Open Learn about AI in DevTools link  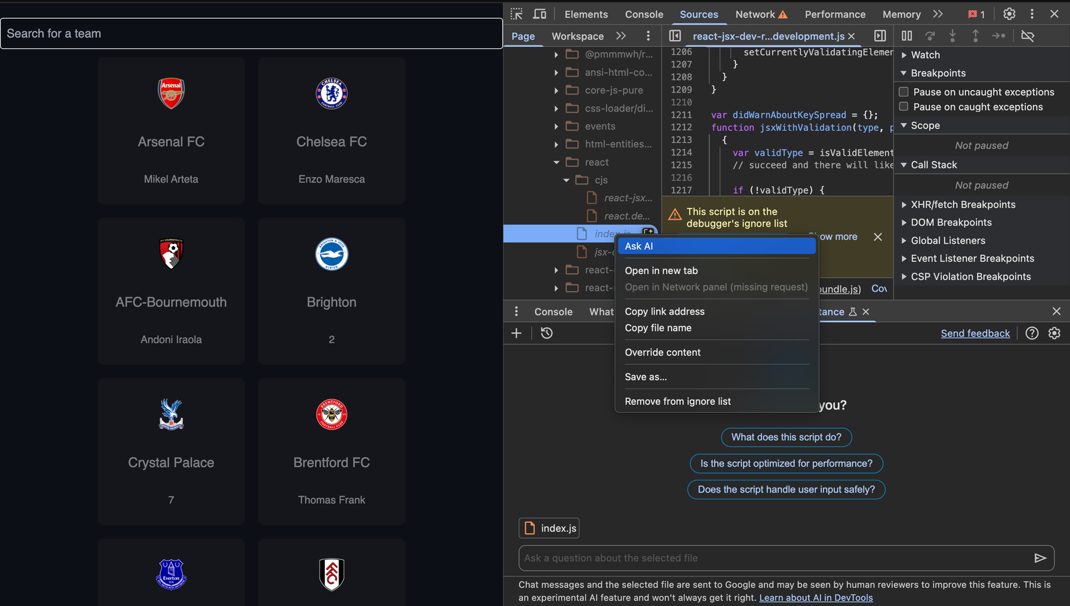(x=816, y=597)
